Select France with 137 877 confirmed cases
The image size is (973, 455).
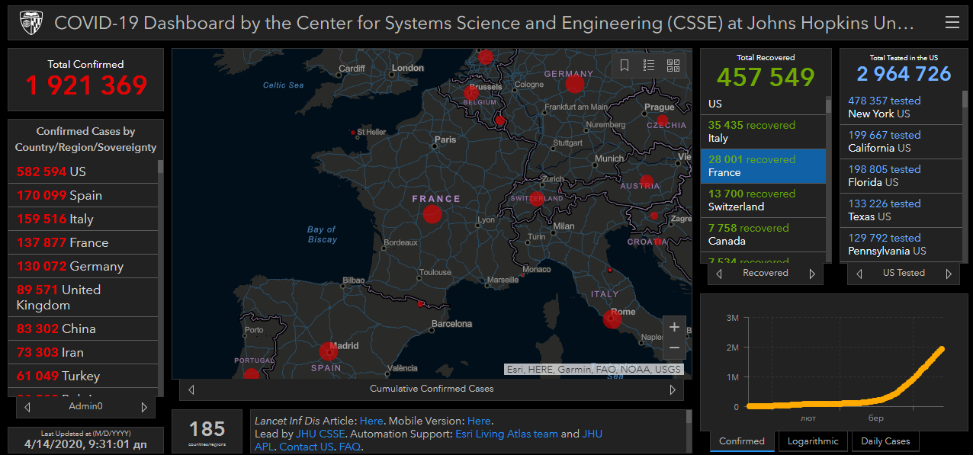click(83, 243)
